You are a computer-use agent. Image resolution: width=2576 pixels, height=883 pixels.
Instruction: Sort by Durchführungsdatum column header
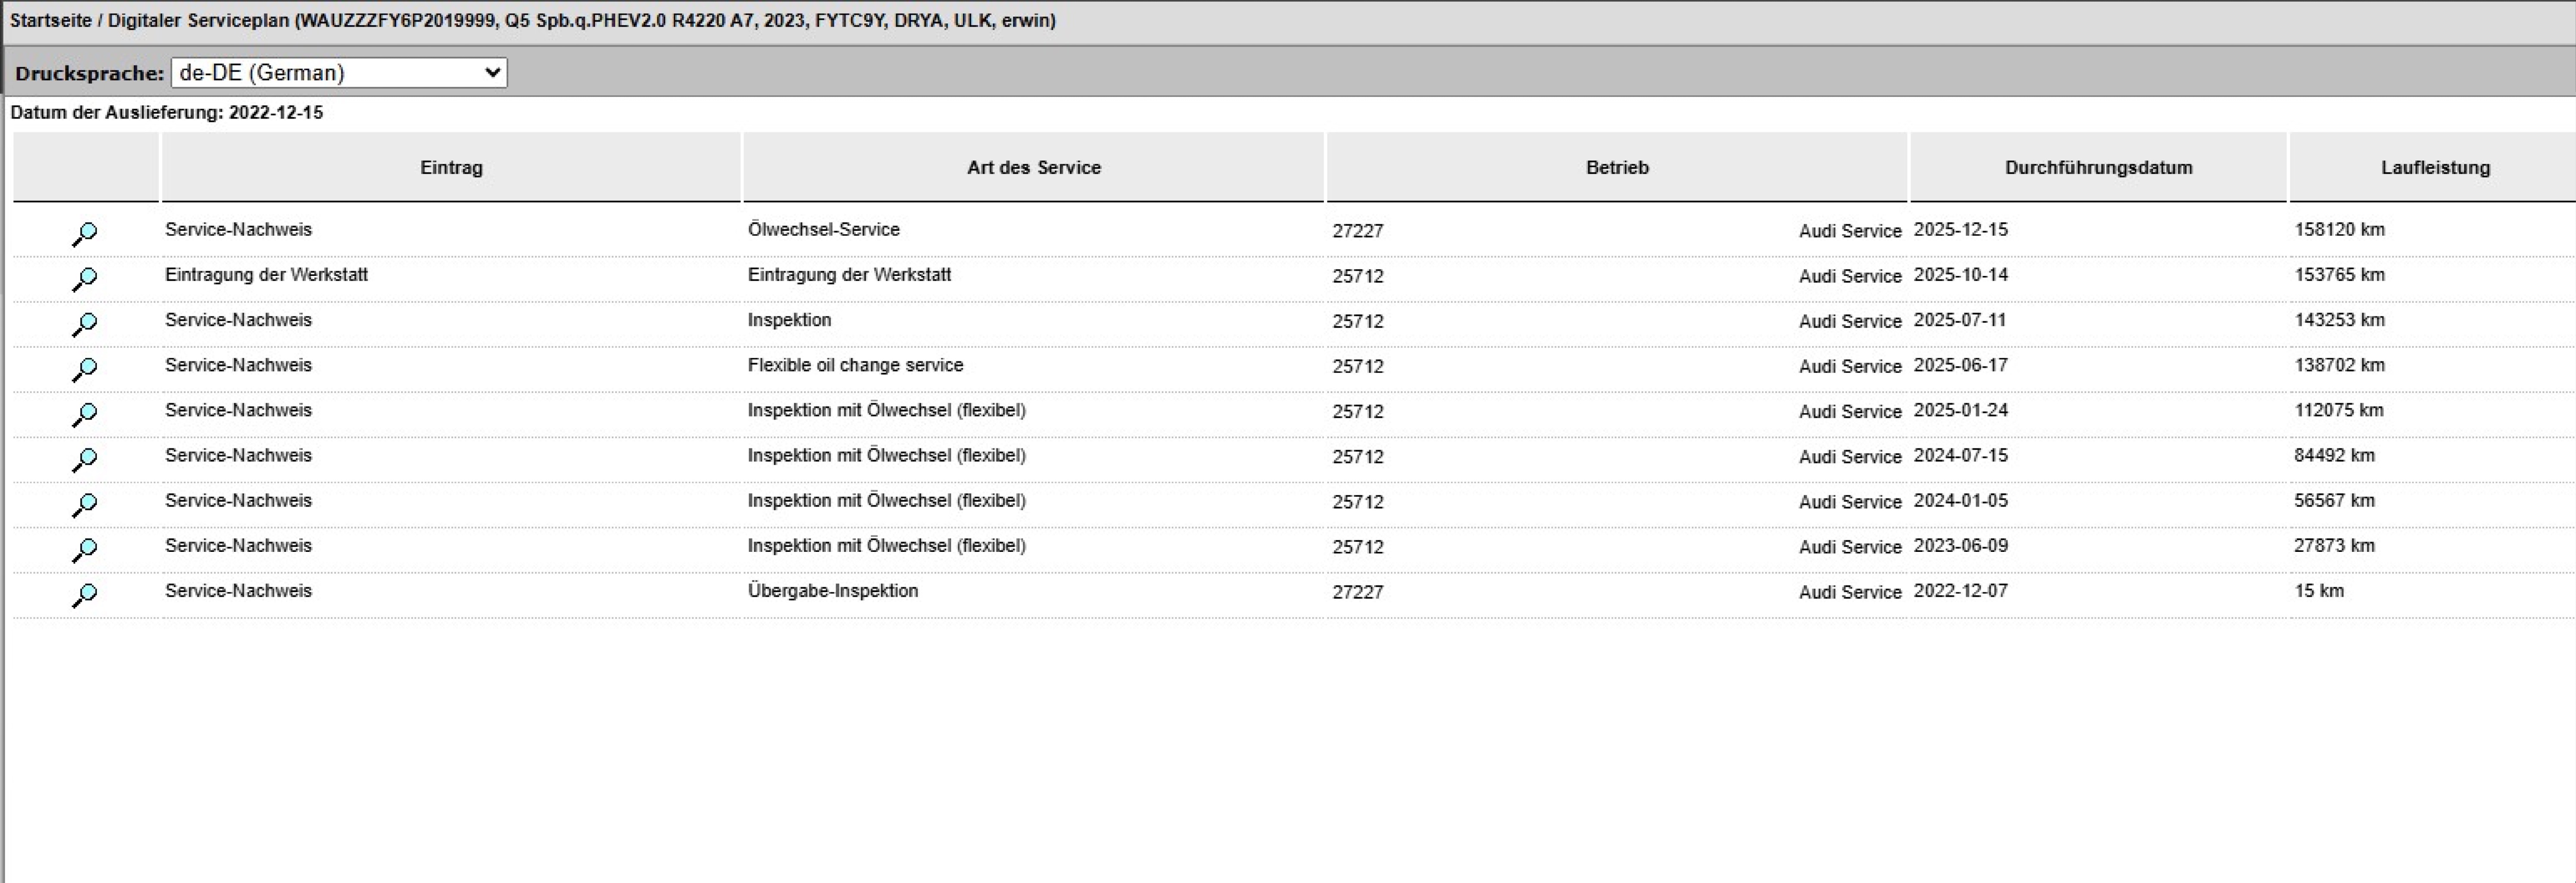tap(2098, 168)
